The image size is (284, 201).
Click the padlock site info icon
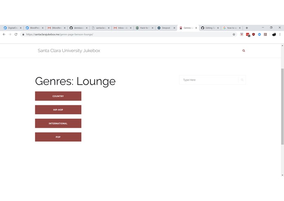(x=23, y=34)
